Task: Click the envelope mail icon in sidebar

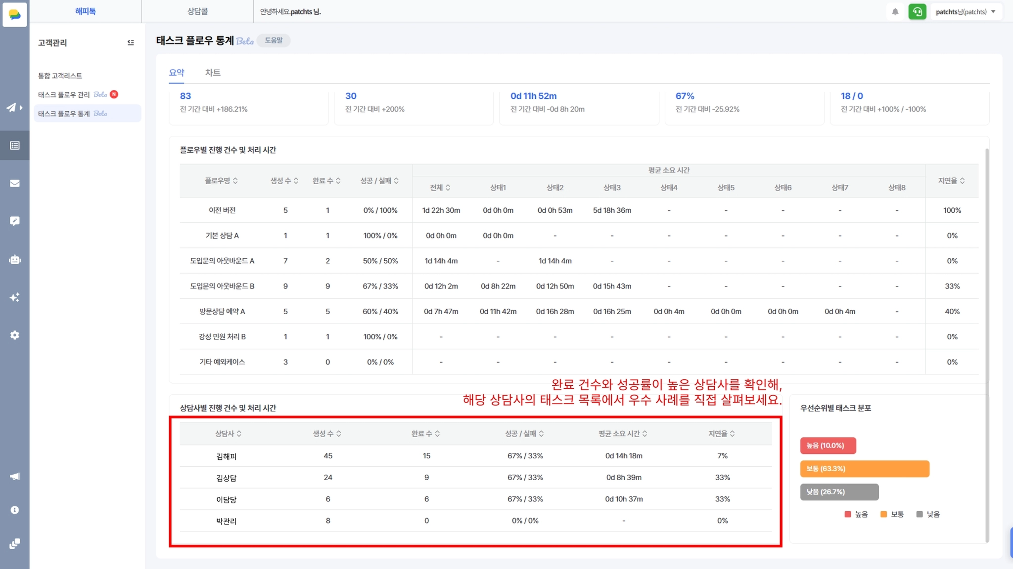Action: tap(15, 183)
